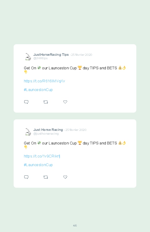Click reply icon on JustHorseRacing Tips tweet
The width and height of the screenshot is (150, 232).
26,102
